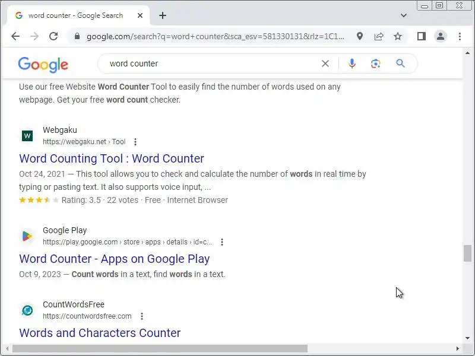Close the word counter Google Search tab
The height and width of the screenshot is (356, 475).
point(140,15)
